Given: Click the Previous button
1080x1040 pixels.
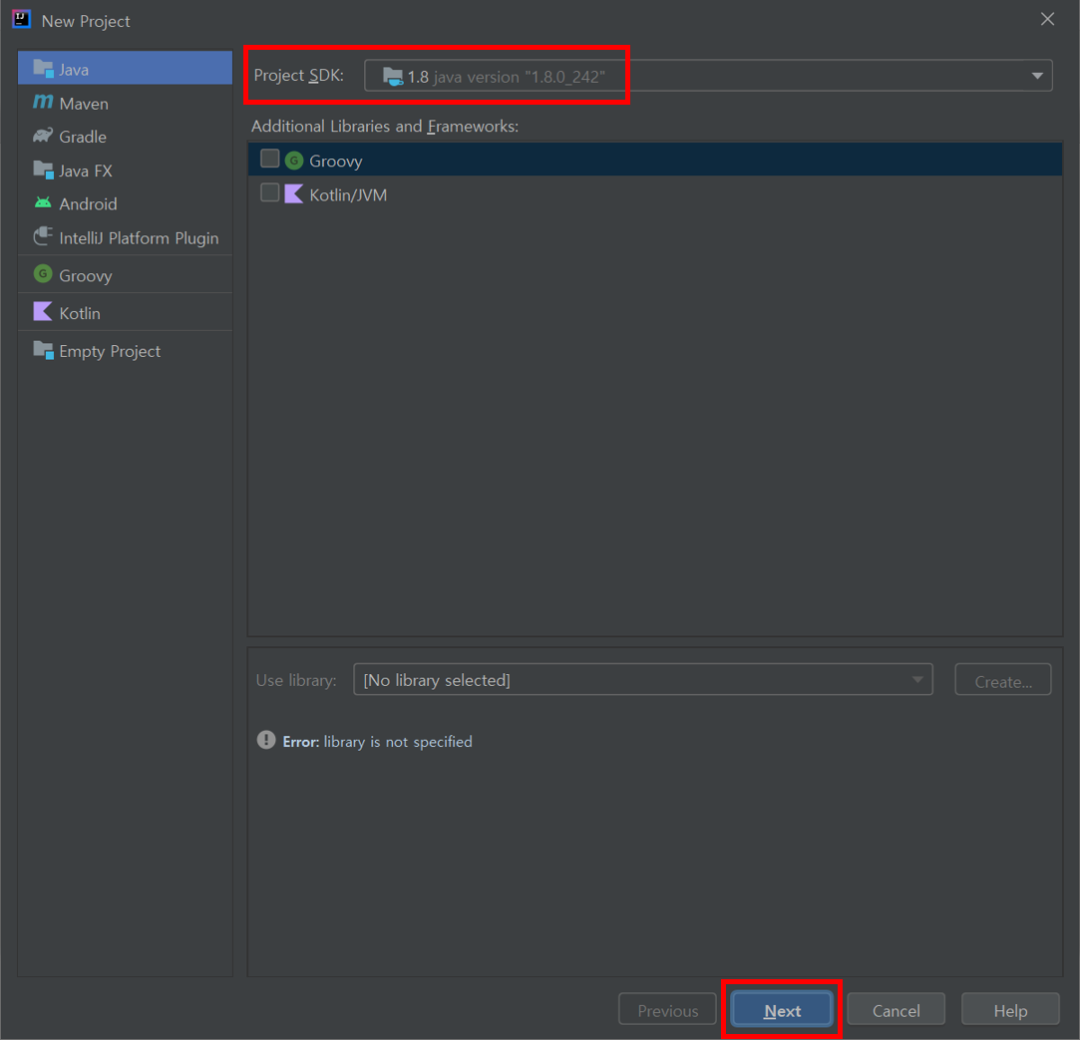Looking at the screenshot, I should [x=667, y=1010].
